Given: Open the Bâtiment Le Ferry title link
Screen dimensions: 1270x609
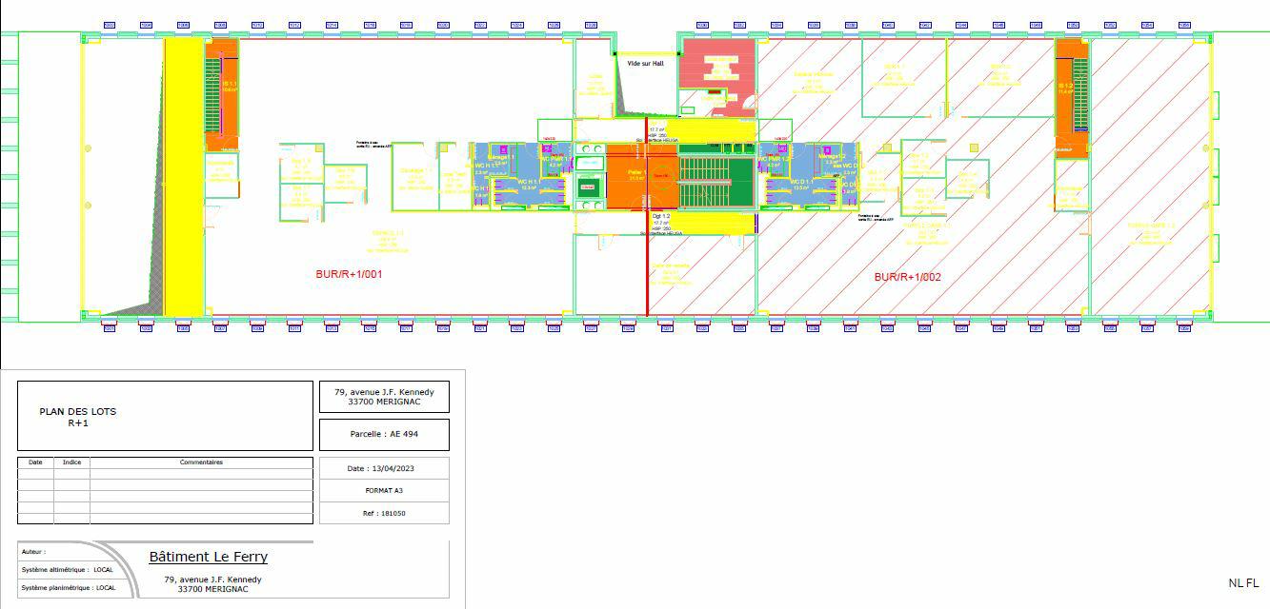Looking at the screenshot, I should [x=209, y=557].
